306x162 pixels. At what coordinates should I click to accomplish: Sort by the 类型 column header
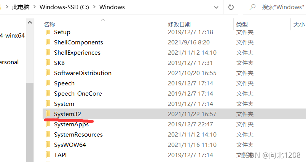[242, 25]
